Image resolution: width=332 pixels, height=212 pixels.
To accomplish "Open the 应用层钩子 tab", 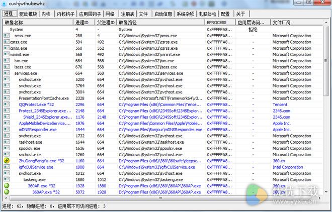I will [x=90, y=14].
